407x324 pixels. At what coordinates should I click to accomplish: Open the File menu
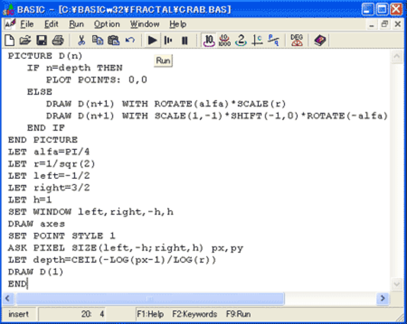pos(27,24)
